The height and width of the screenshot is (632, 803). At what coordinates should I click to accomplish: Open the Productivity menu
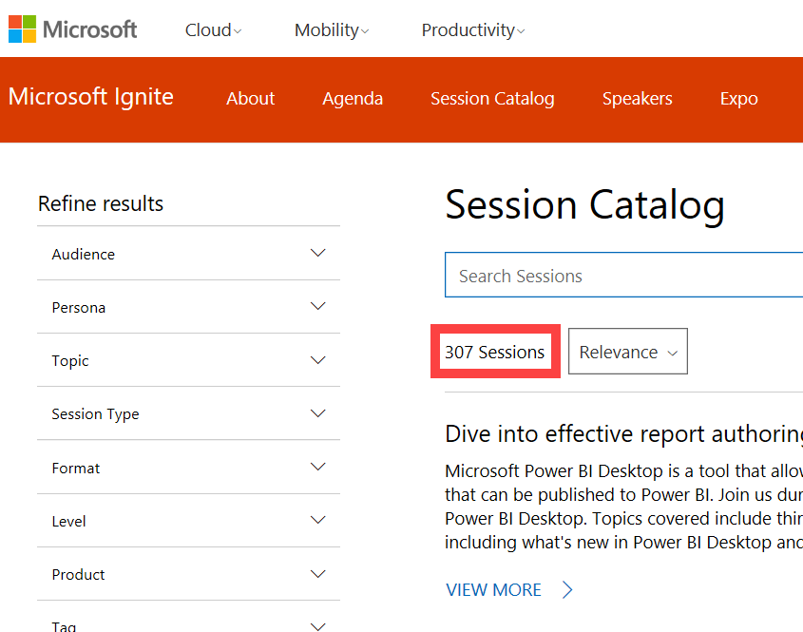472,30
